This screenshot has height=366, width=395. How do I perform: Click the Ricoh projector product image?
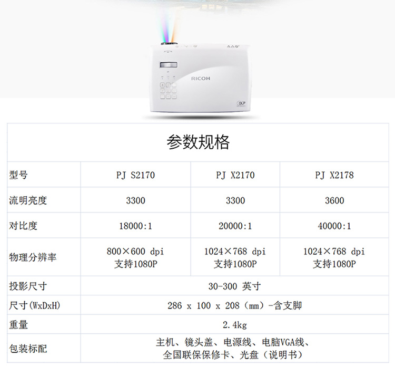pos(200,78)
